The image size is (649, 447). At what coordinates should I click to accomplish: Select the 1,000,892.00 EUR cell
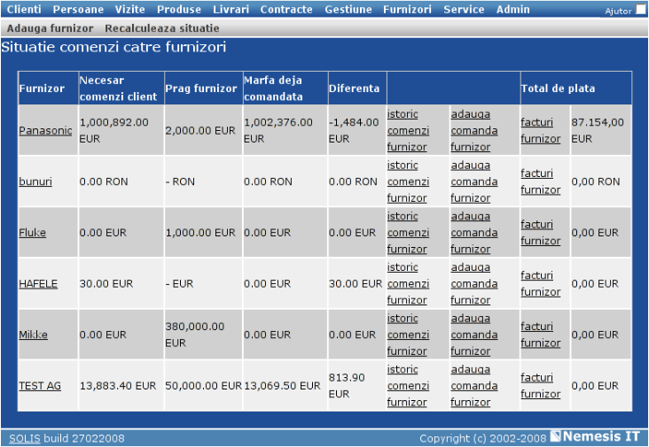point(121,130)
